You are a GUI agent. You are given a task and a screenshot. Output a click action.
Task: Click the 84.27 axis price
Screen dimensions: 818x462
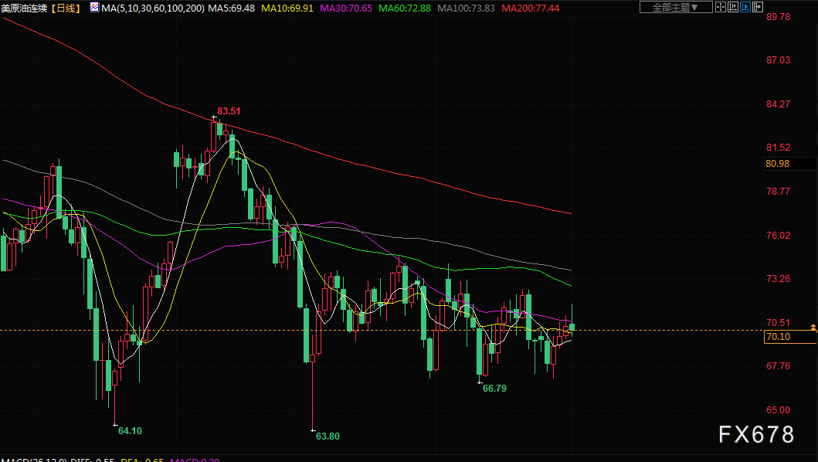778,104
